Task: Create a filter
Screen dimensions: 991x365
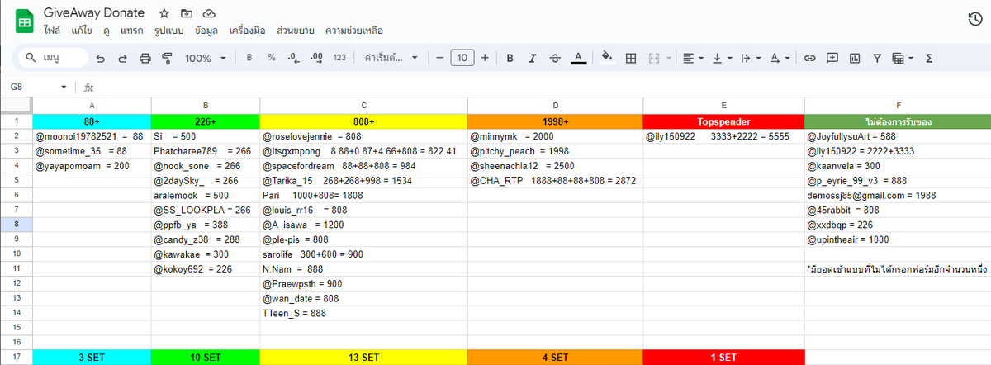Action: click(877, 58)
